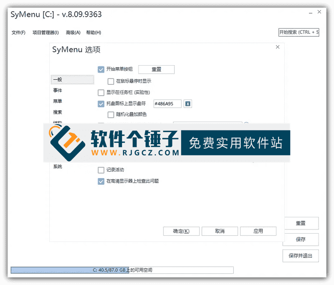Click the X icon to reset the tray color
The image size is (334, 285).
click(x=187, y=104)
